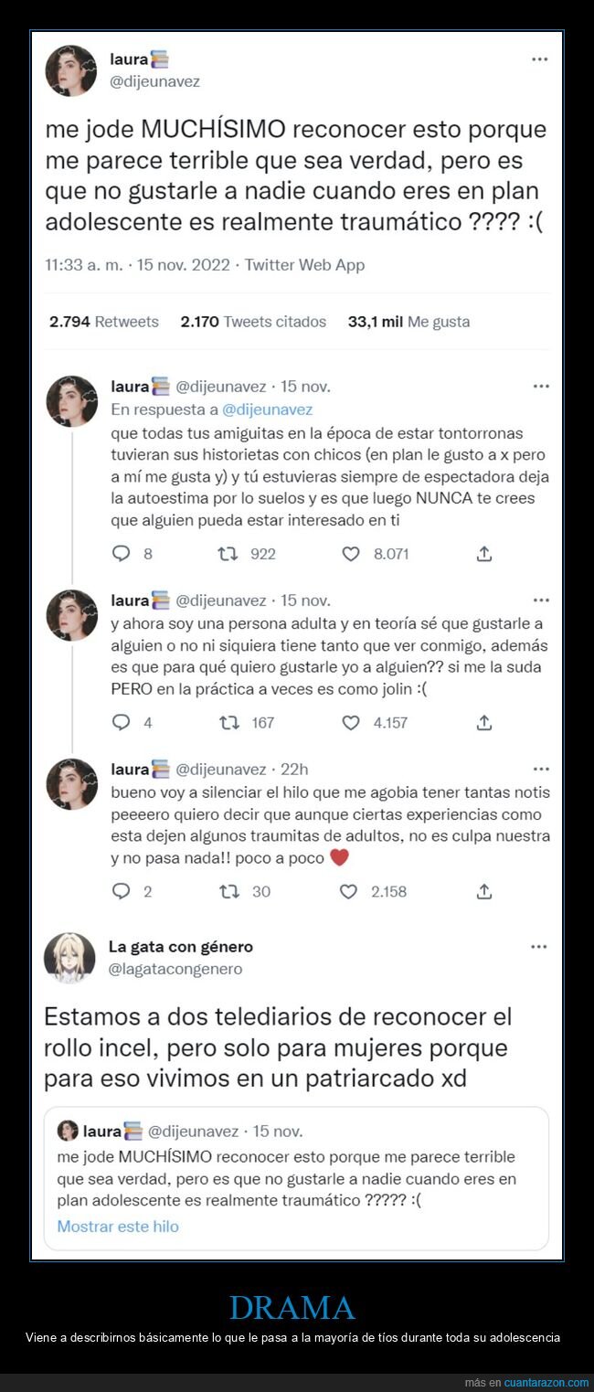Click laura's profile picture on the main tweet
Image resolution: width=594 pixels, height=1392 pixels.
point(71,70)
